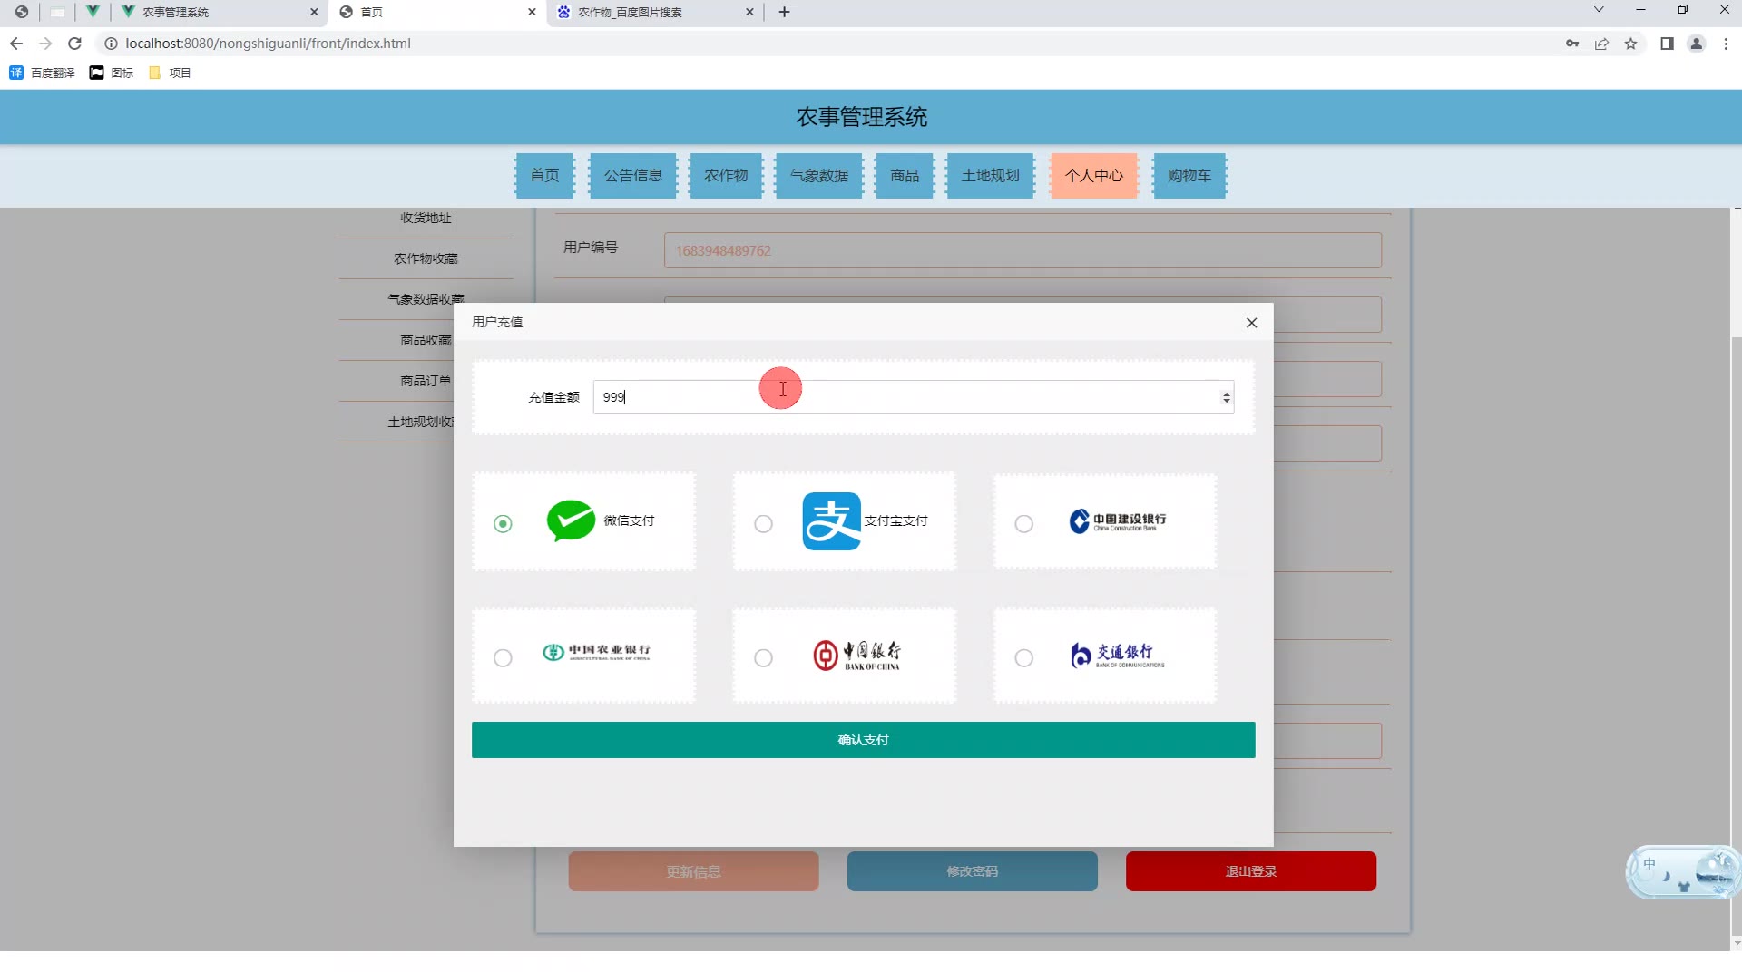Open the browser three-dot menu
Image resolution: width=1742 pixels, height=972 pixels.
point(1726,44)
